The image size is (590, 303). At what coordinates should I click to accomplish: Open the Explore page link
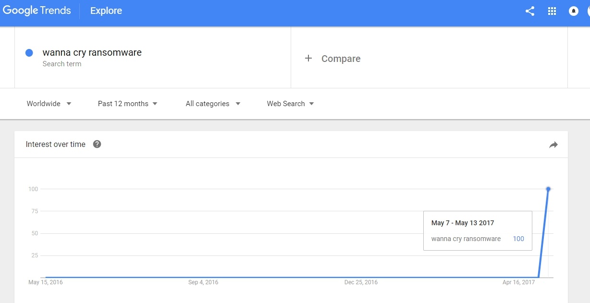106,11
